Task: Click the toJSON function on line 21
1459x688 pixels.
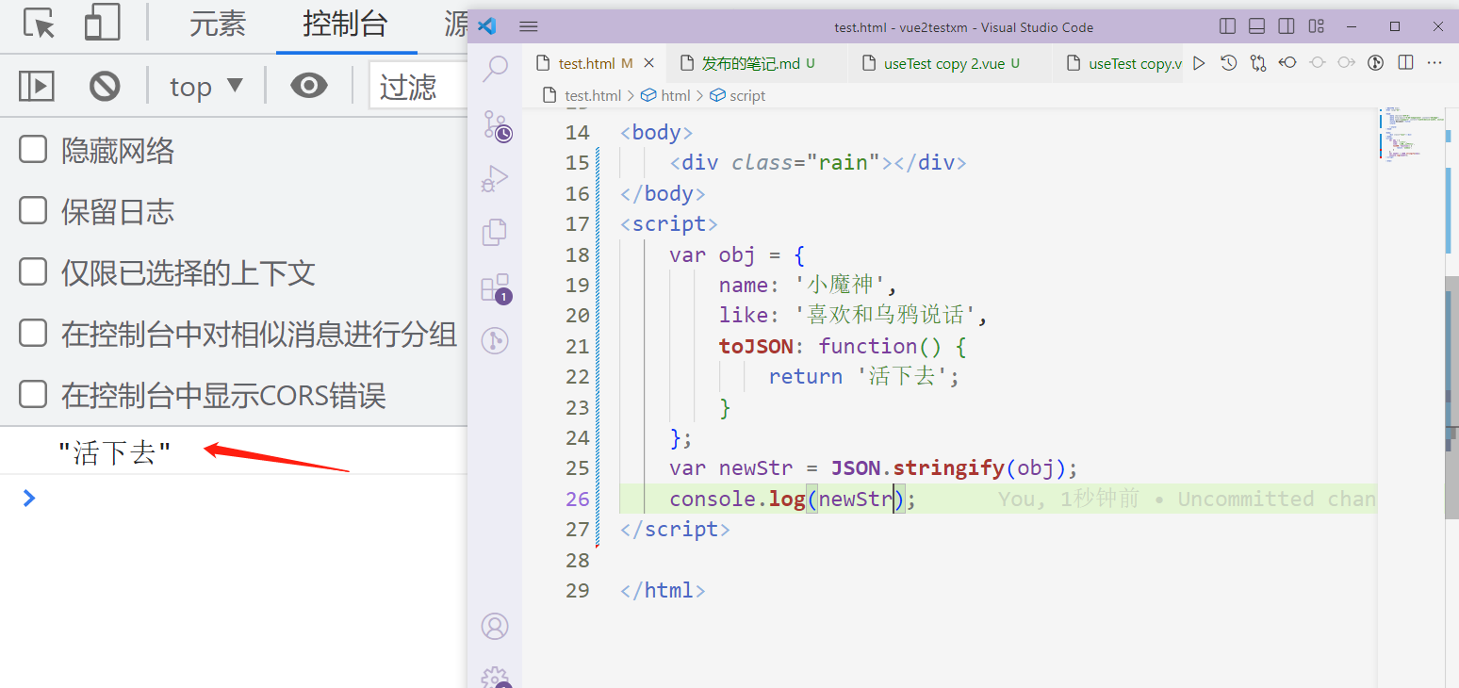Action: [843, 346]
